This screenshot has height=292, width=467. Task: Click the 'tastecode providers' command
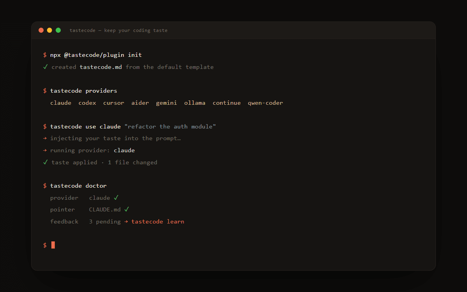pos(84,91)
